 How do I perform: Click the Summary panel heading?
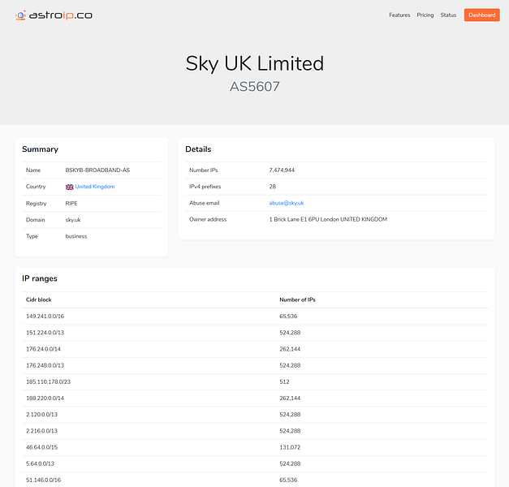[40, 149]
